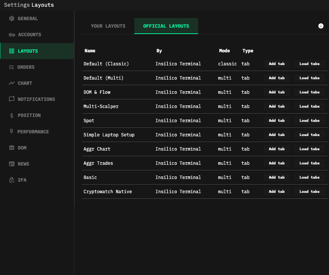
Task: Click the 'DOM & Flow' layout name
Action: [x=97, y=92]
